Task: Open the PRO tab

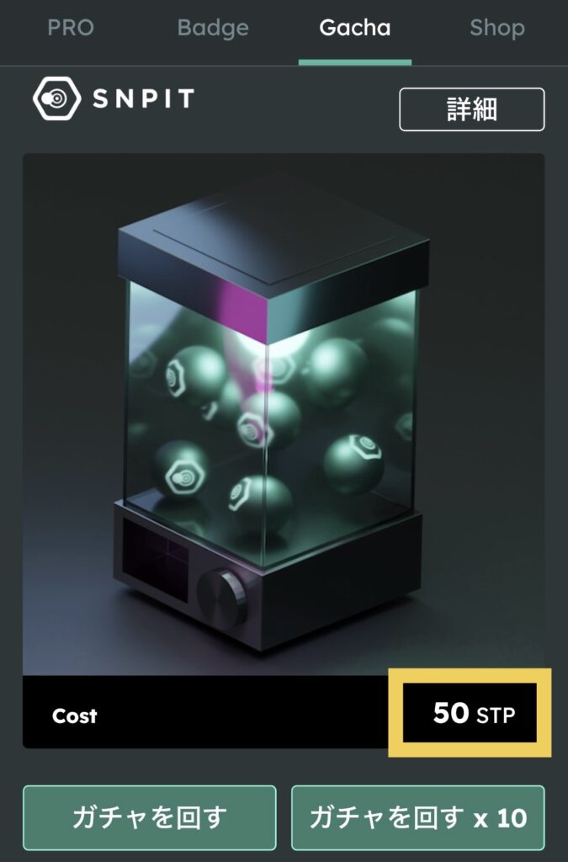Action: point(71,28)
